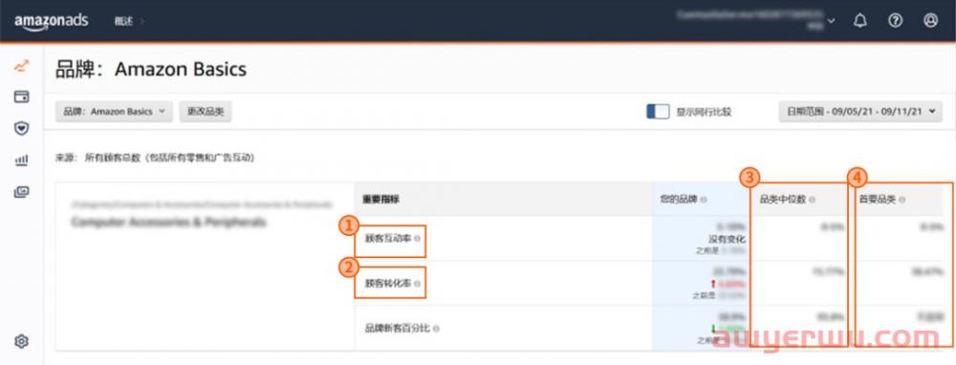Toggle the 显示同行比较 switch

point(658,112)
